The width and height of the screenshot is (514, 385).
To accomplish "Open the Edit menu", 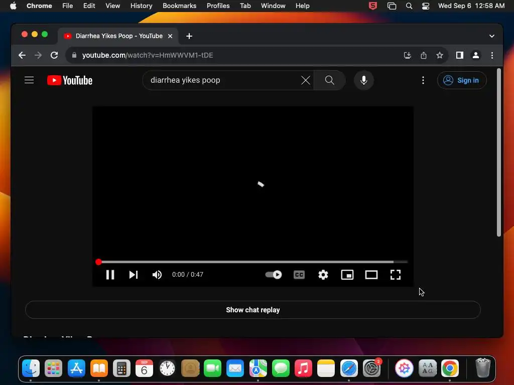I will 89,6.
